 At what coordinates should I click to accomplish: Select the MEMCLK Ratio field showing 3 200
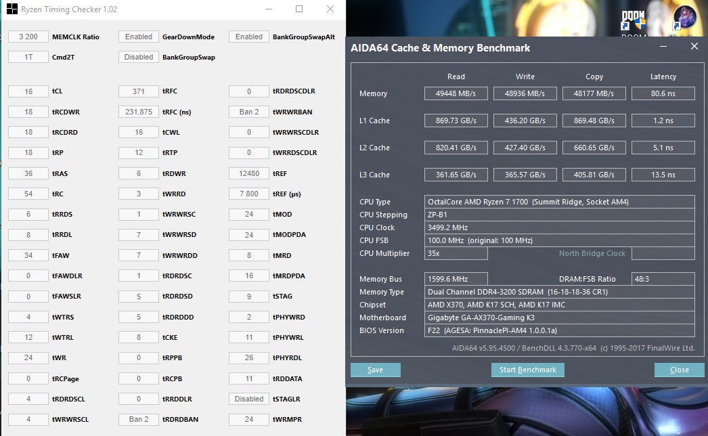tap(28, 37)
